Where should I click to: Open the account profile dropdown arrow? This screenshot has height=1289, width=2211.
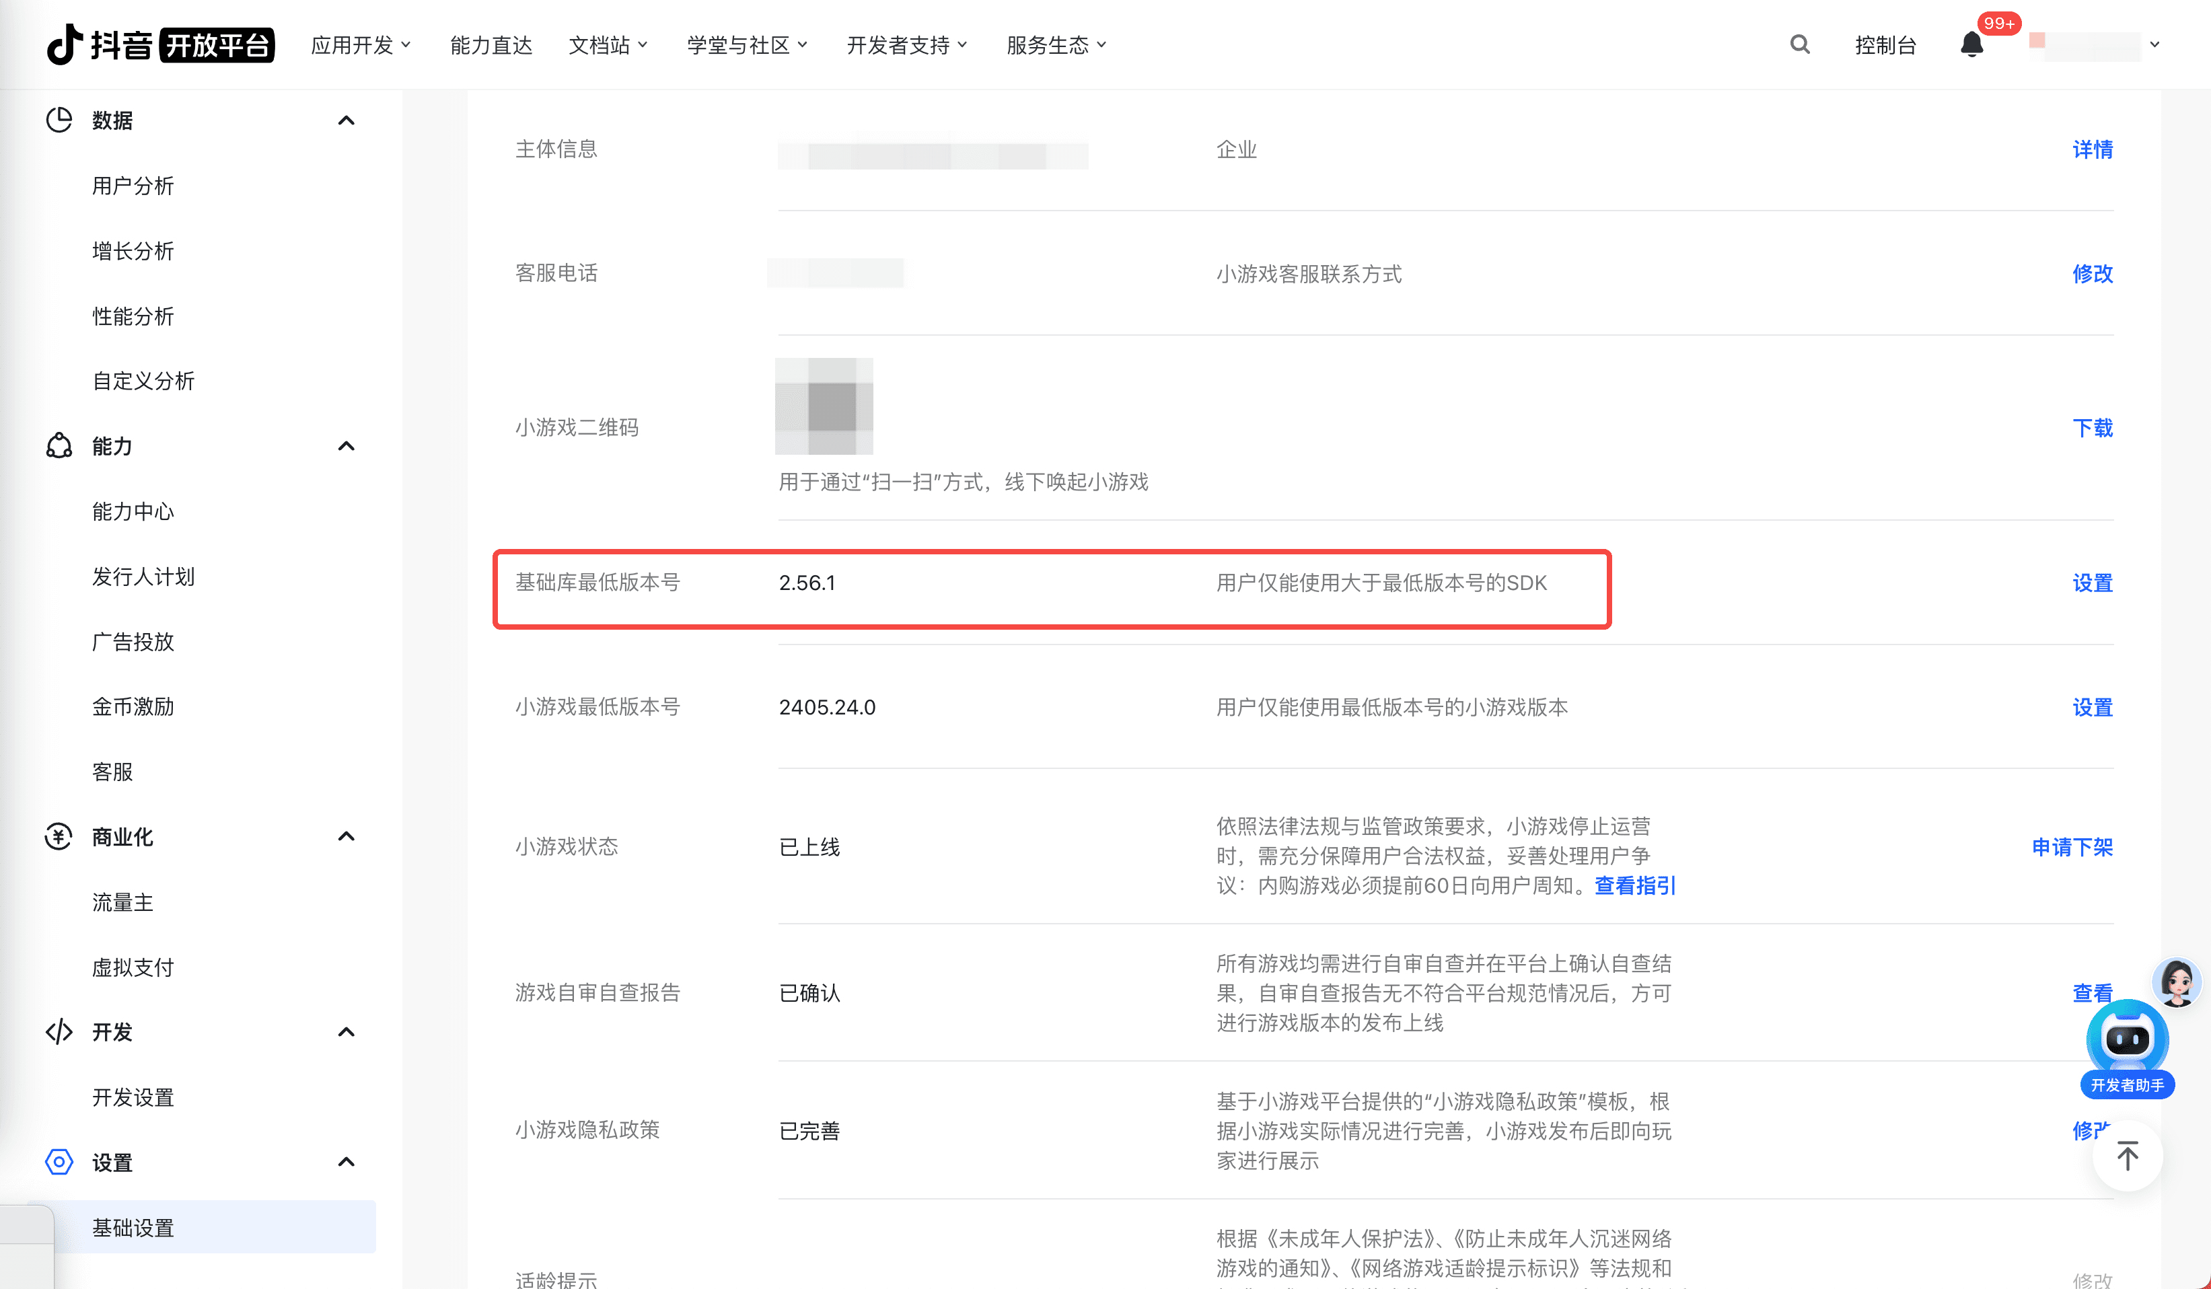(2155, 45)
